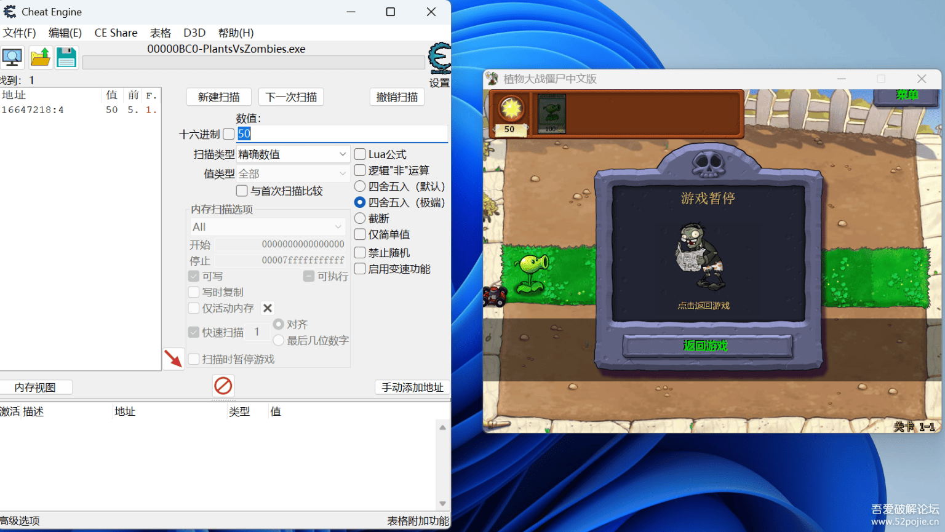The width and height of the screenshot is (945, 532).
Task: Click the red clear list icon
Action: pos(223,386)
